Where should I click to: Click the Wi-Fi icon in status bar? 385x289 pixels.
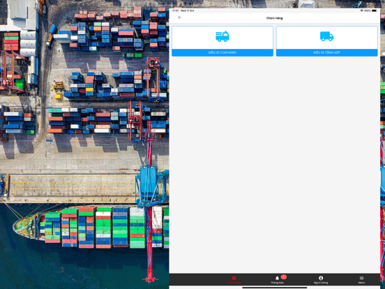(362, 10)
